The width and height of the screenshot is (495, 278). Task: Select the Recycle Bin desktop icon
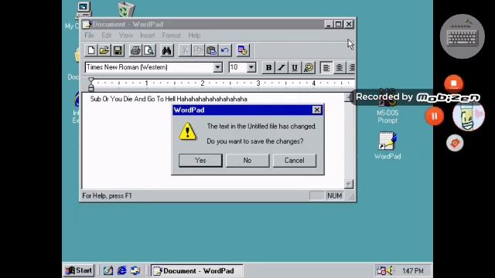(126, 9)
